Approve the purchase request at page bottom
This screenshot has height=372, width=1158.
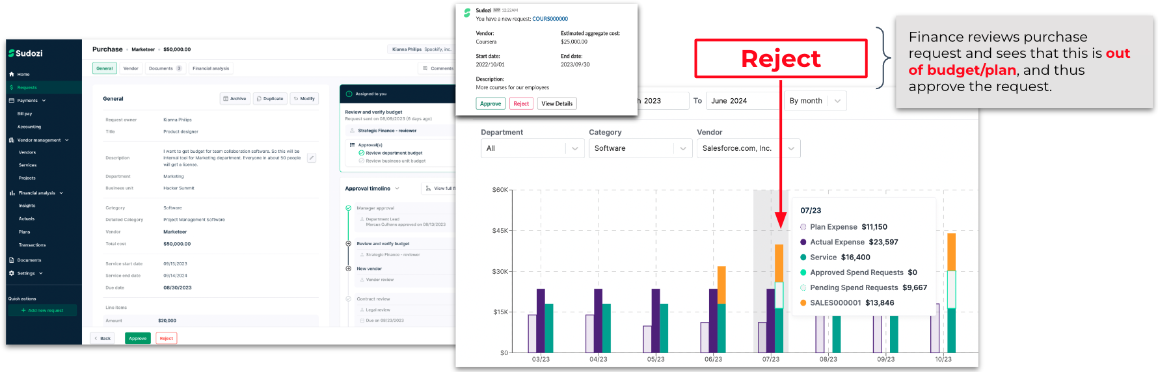[x=138, y=338]
